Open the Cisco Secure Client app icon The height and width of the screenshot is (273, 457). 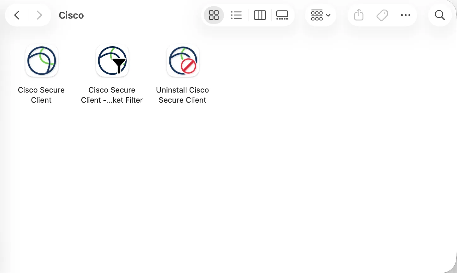click(42, 60)
